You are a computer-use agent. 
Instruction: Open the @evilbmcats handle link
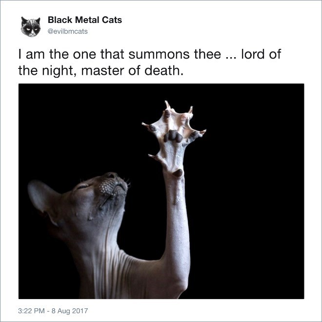click(67, 31)
